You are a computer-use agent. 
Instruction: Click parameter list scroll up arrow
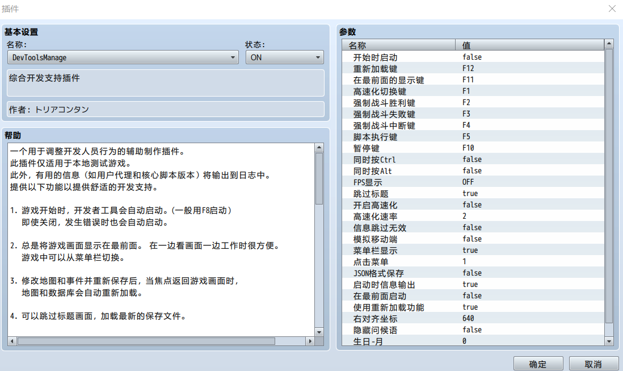point(609,43)
